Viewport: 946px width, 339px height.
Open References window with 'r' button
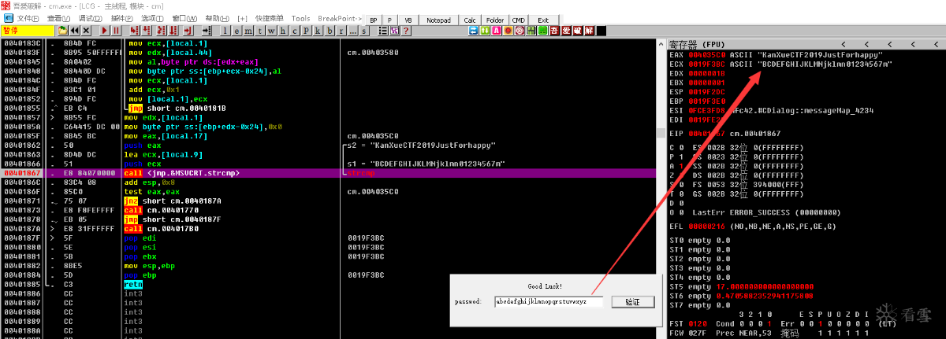(341, 31)
